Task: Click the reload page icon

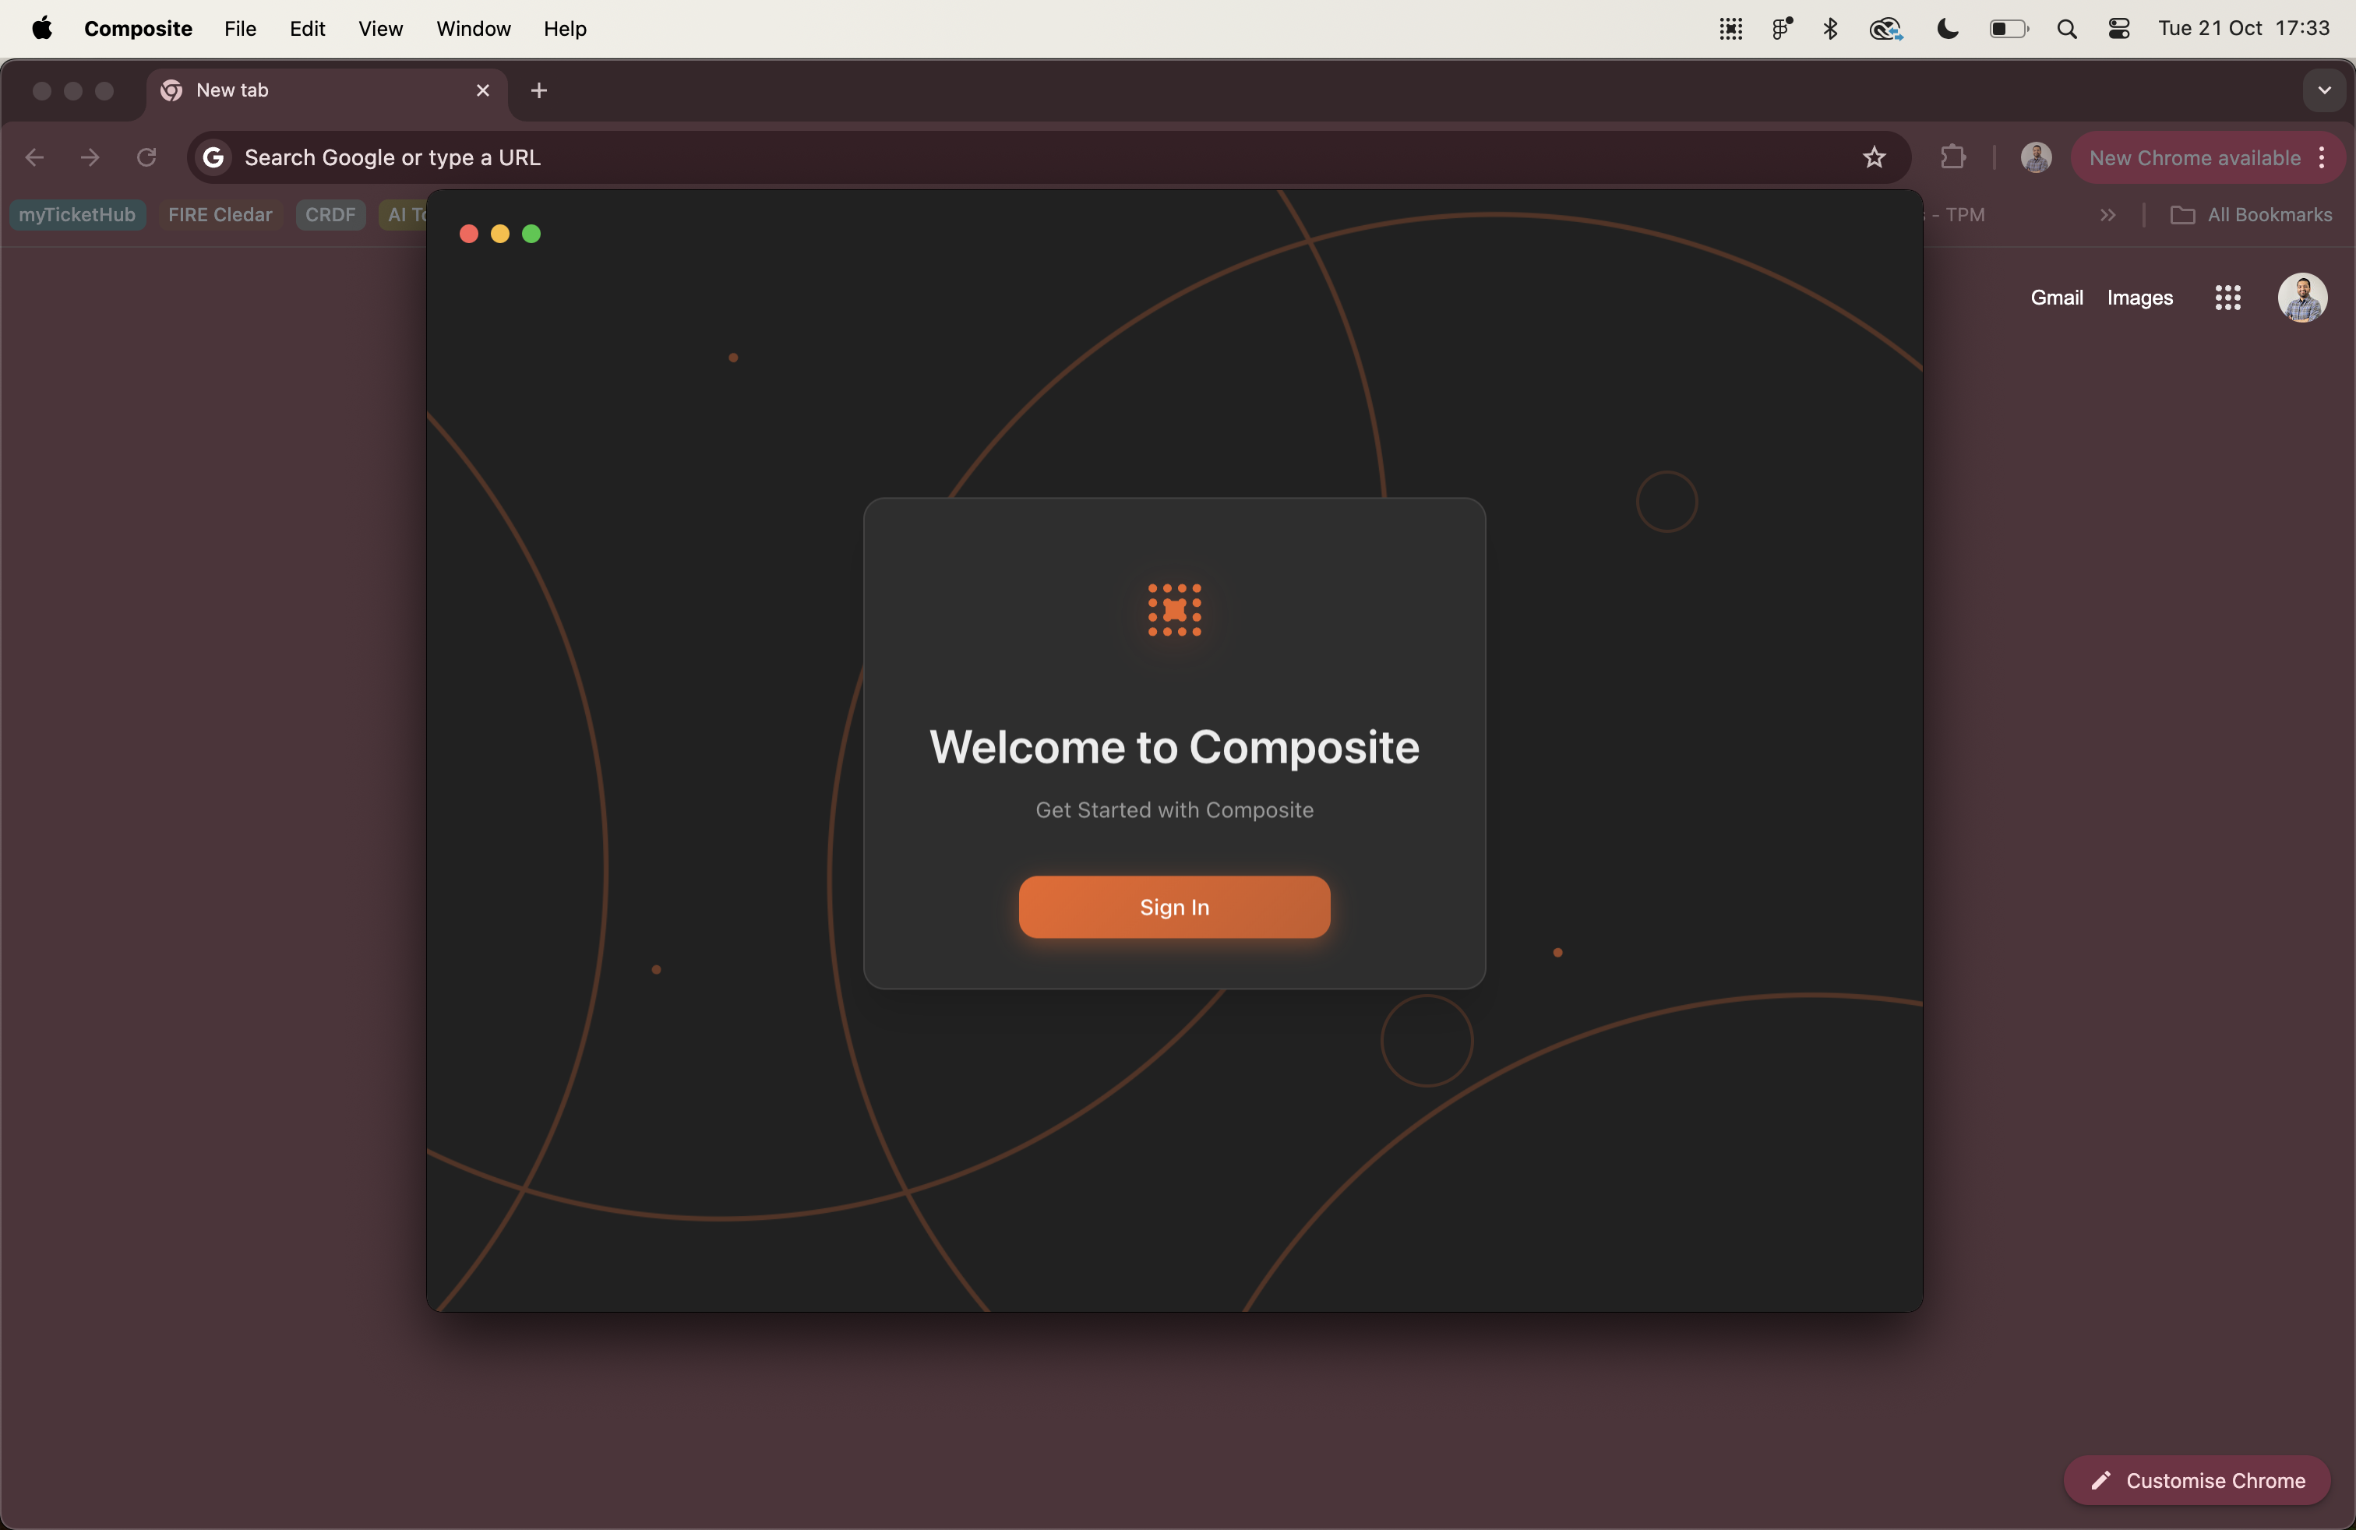Action: click(146, 157)
